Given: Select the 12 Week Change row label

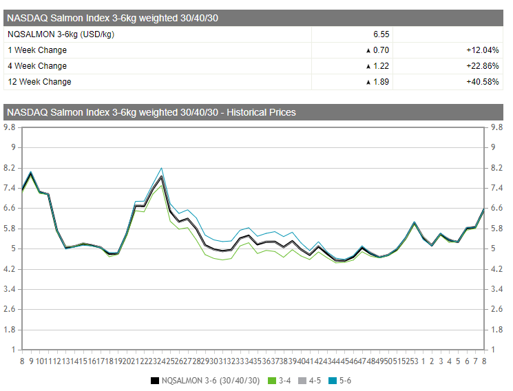Looking at the screenshot, I should pyautogui.click(x=39, y=82).
